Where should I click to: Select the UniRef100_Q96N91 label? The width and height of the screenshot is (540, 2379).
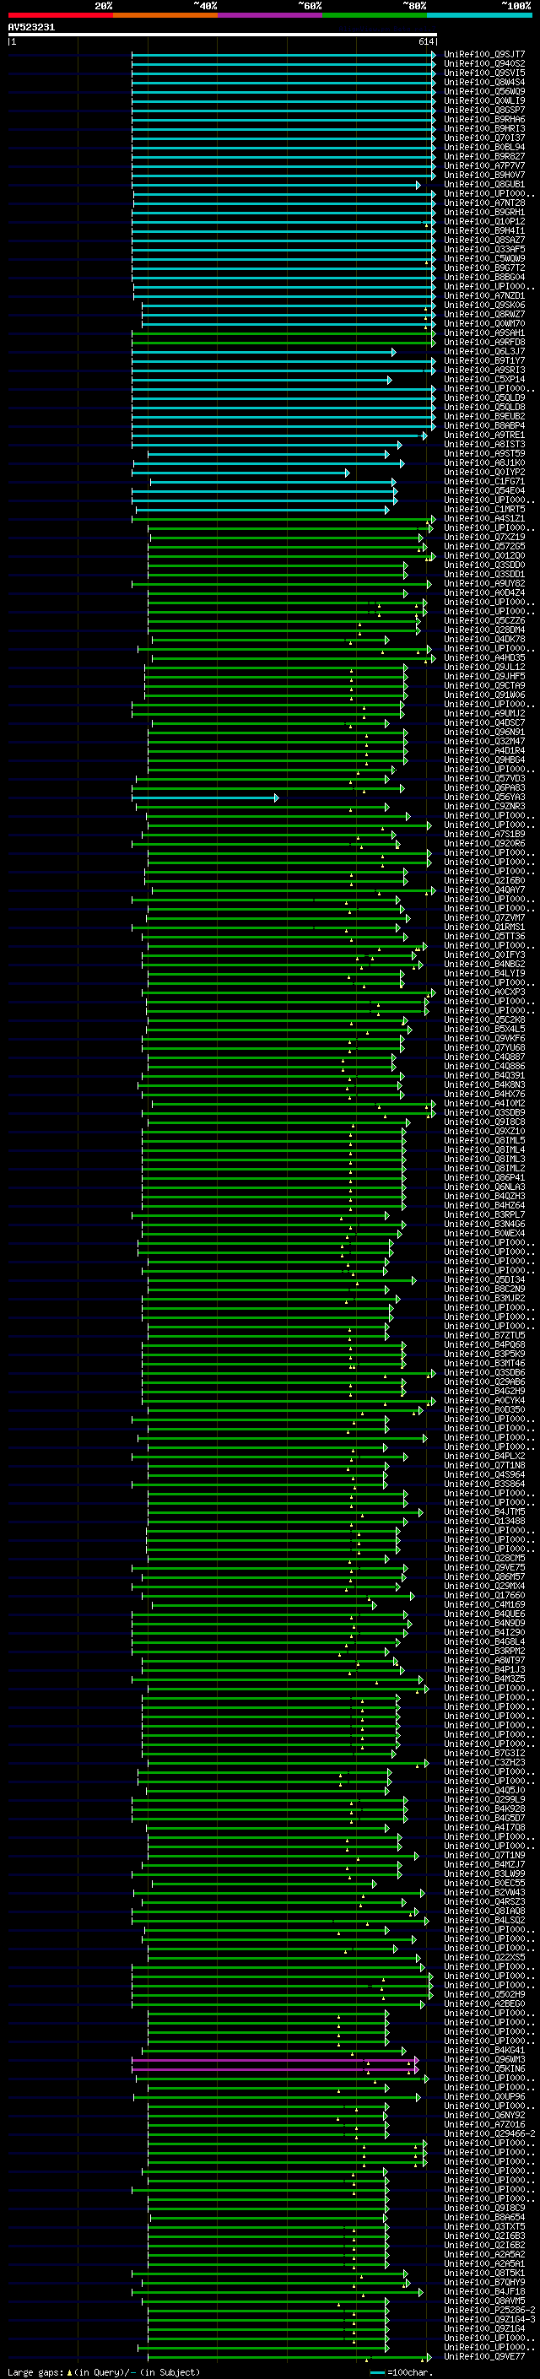[x=484, y=732]
